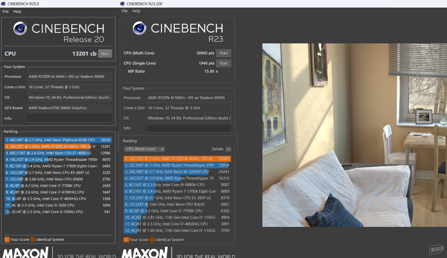Open File menu in Cinebench R23

coord(125,11)
